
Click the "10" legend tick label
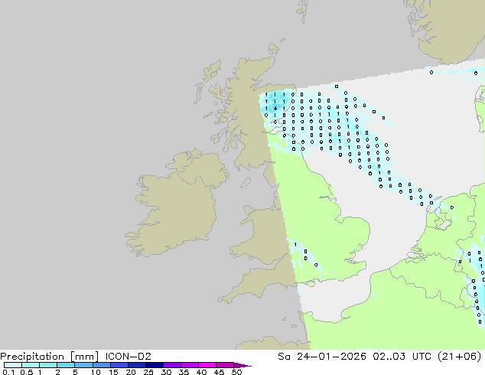coord(96,372)
